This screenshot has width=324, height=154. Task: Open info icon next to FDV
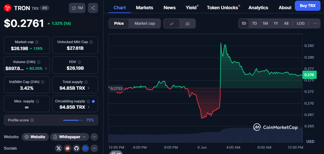[x=79, y=62]
